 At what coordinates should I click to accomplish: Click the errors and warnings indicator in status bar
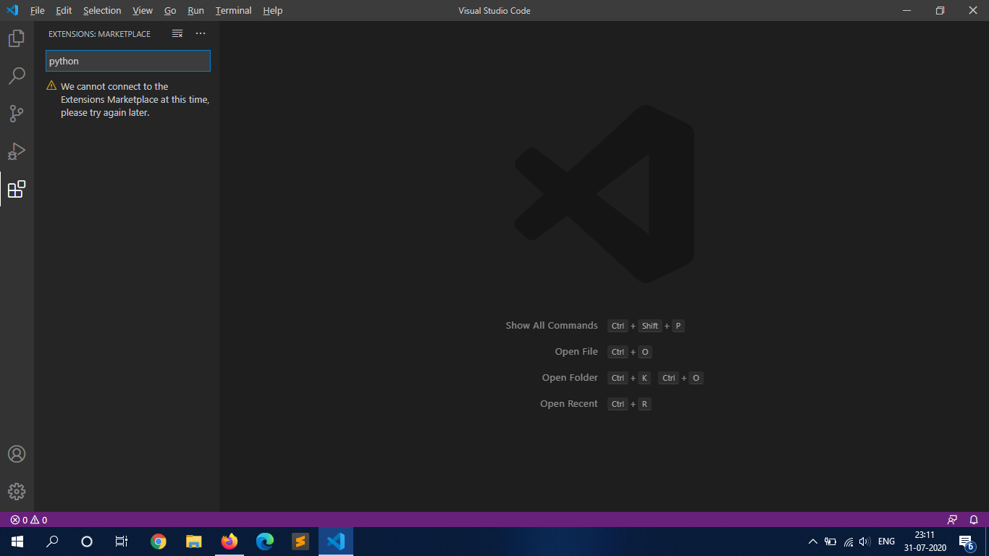[23, 519]
